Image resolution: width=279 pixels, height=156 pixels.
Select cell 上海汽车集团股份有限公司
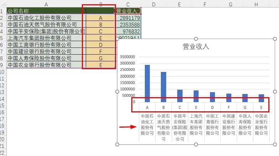(46, 38)
